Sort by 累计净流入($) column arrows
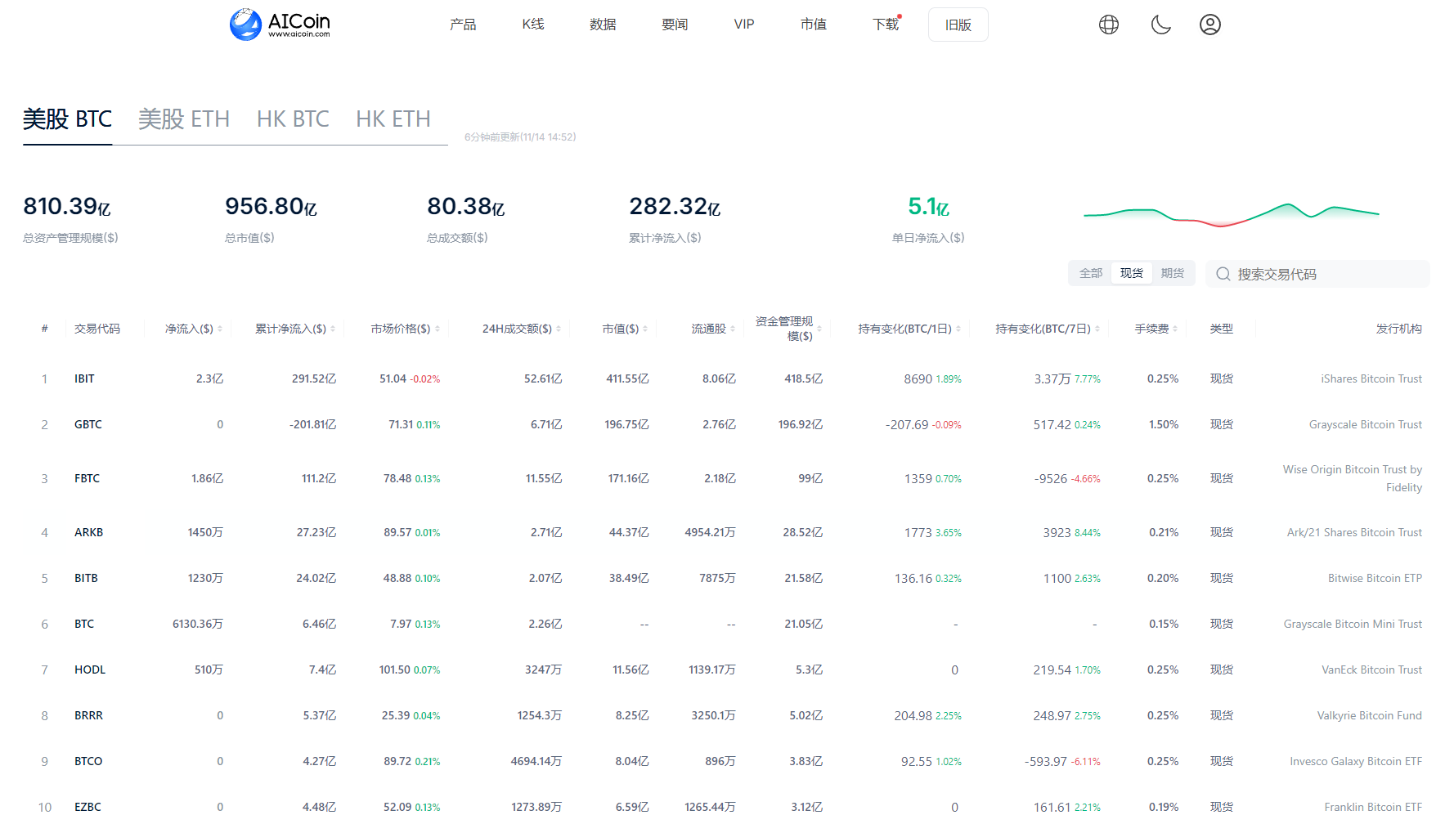 click(333, 329)
